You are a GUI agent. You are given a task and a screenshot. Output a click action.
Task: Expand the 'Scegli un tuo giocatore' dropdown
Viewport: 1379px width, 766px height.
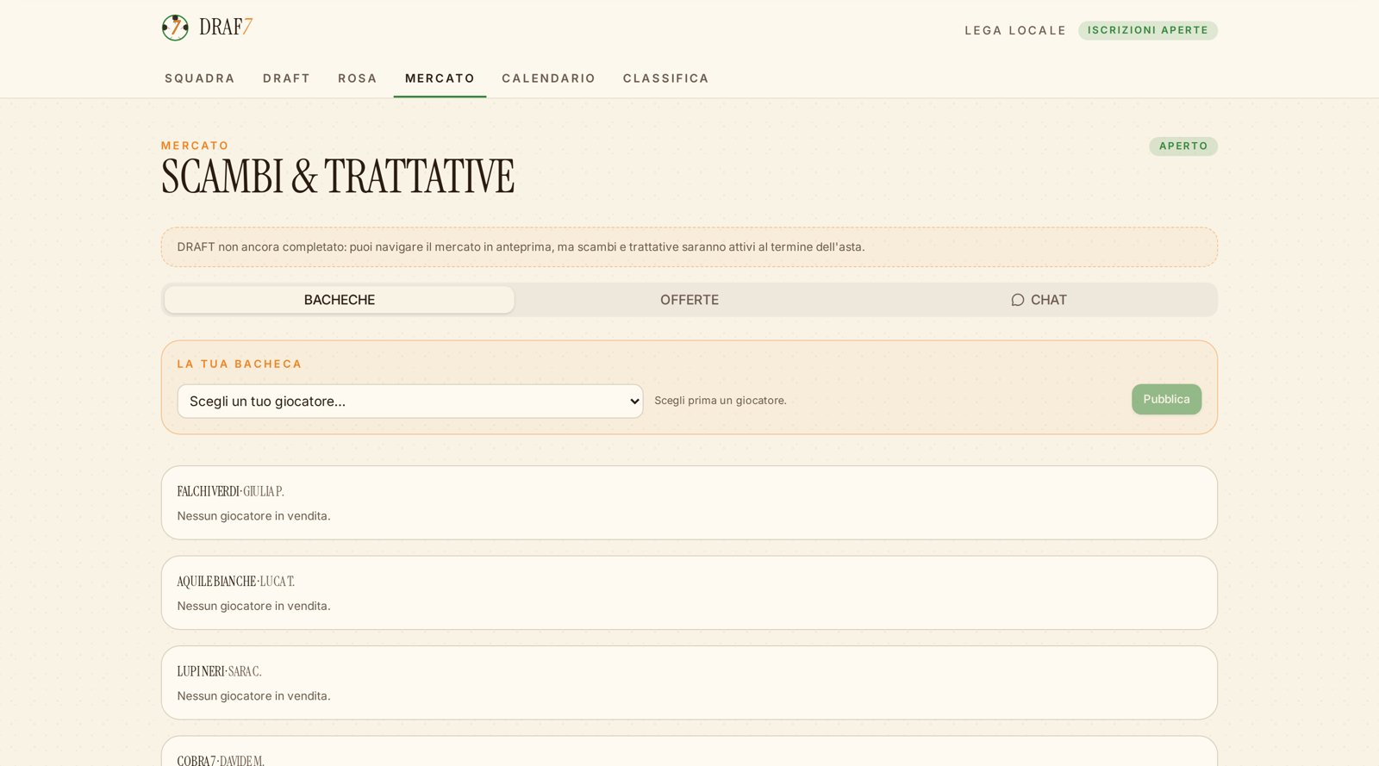pyautogui.click(x=410, y=402)
